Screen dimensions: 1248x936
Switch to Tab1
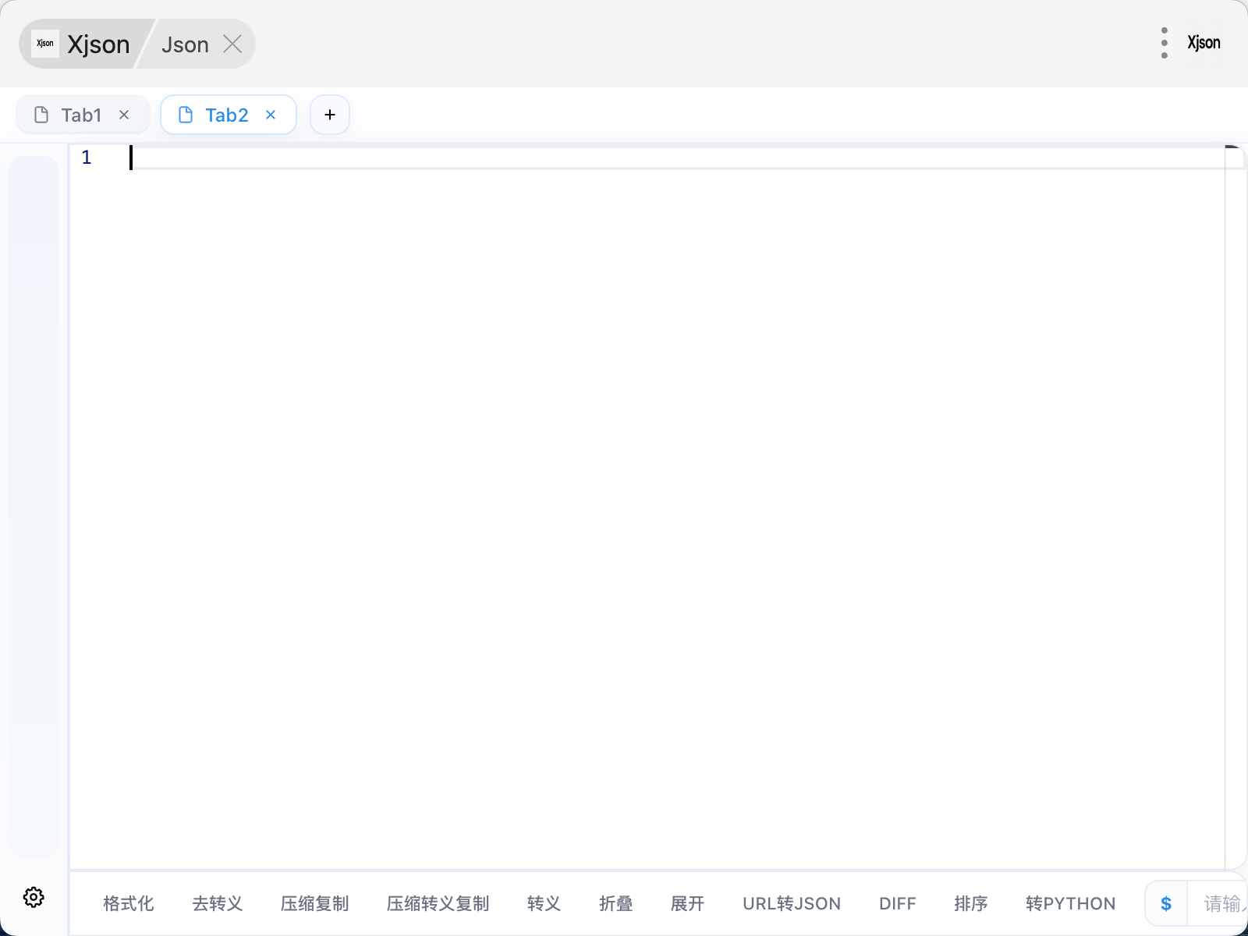point(82,115)
